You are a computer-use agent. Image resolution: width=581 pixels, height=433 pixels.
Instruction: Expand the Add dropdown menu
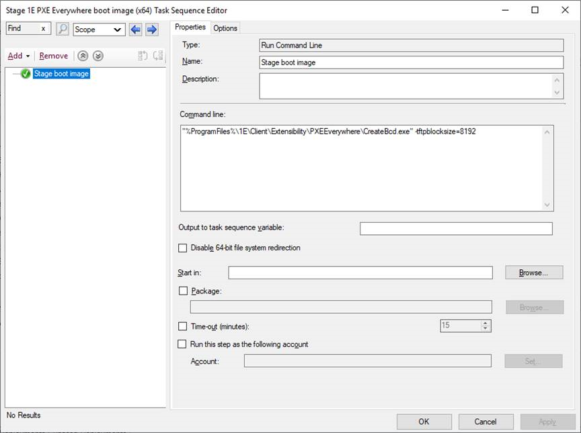pos(18,56)
